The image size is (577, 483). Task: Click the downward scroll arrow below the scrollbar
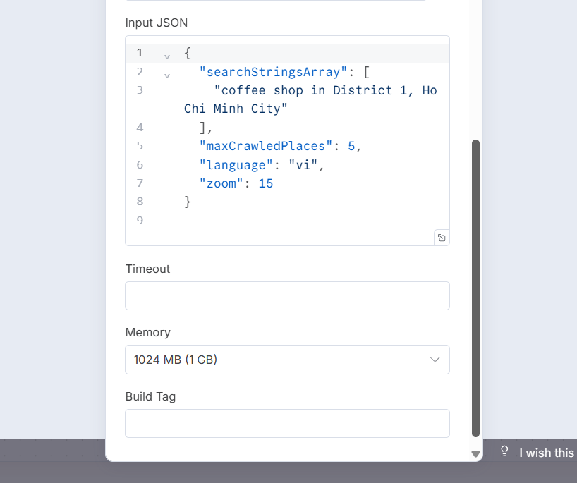coord(475,454)
